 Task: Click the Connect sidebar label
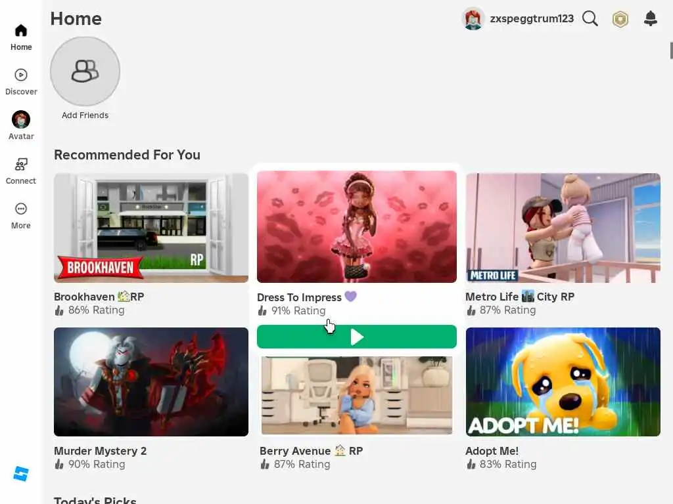[20, 181]
